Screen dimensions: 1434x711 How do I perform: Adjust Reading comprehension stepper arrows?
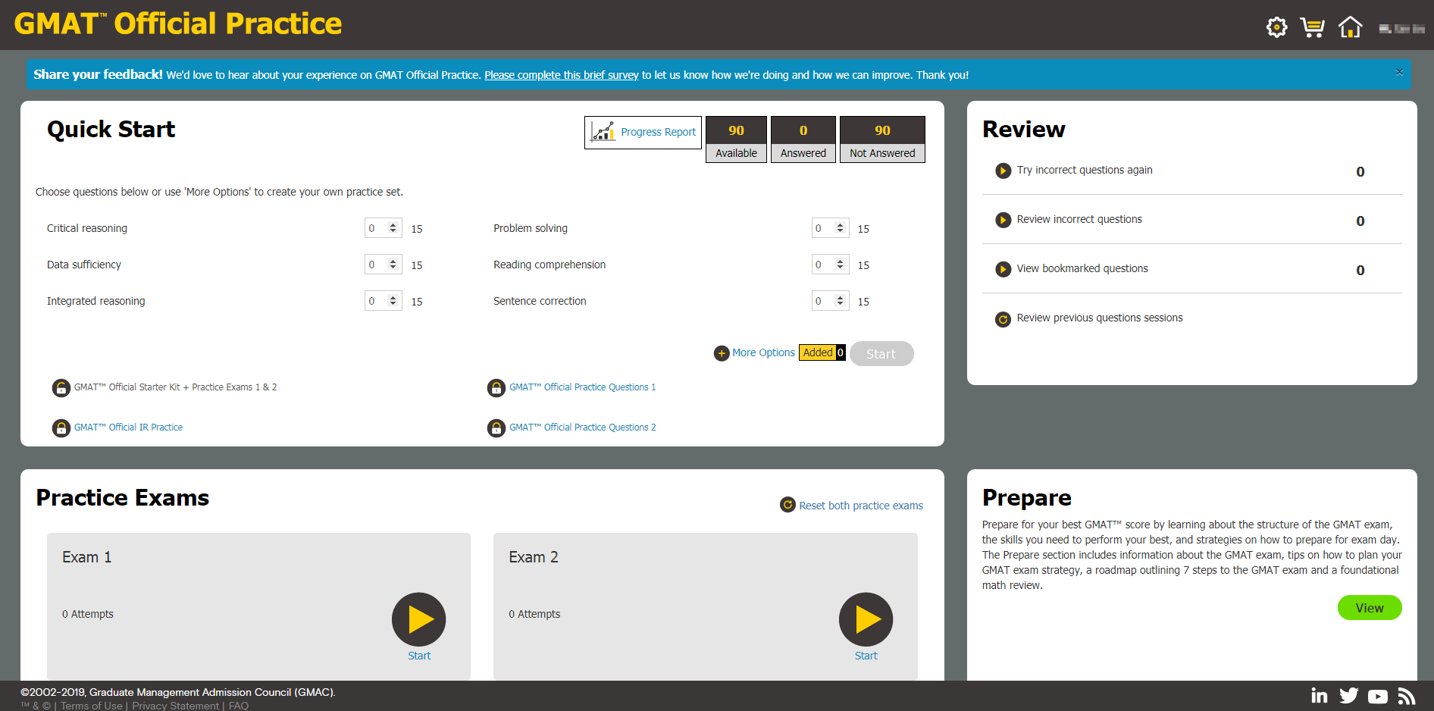click(x=840, y=265)
